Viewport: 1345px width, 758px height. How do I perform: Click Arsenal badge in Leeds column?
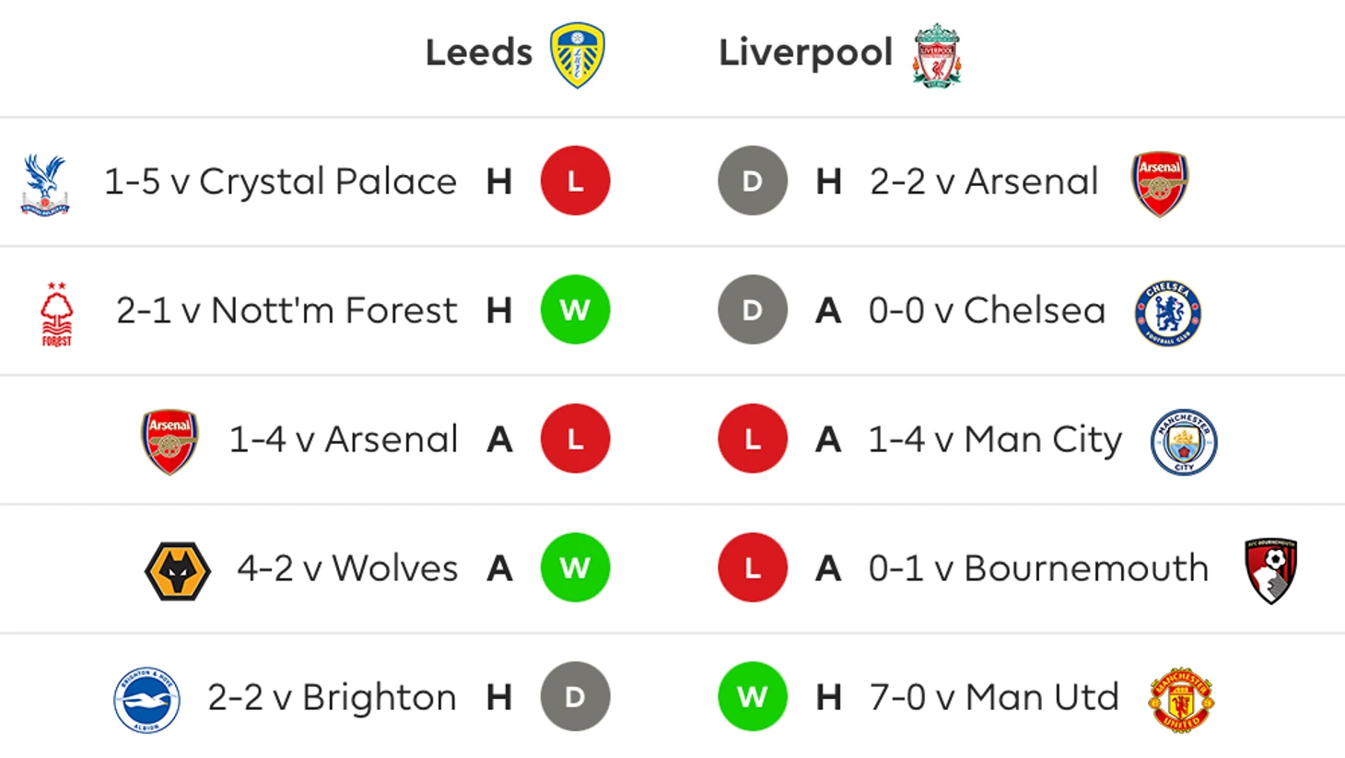pos(170,442)
